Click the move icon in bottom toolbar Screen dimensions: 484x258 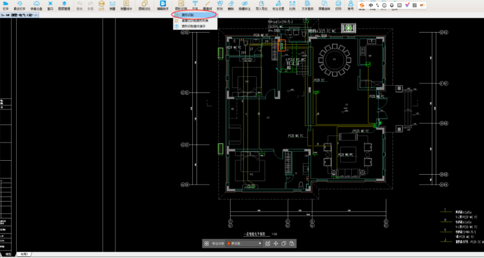(x=275, y=243)
